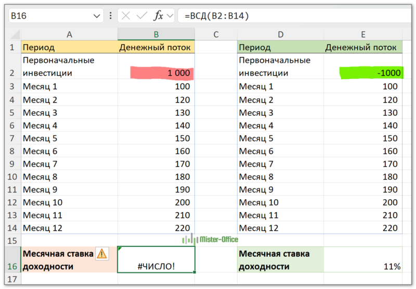Viewport: 416px width, 289px height.
Task: Click the Select All corner triangle
Action: (15, 35)
